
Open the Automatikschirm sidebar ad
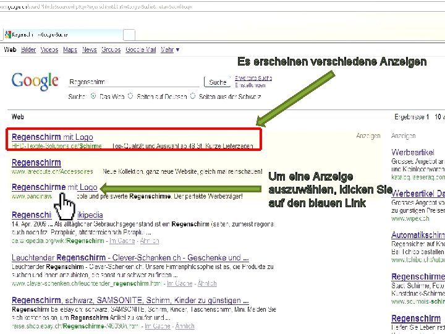(x=418, y=235)
